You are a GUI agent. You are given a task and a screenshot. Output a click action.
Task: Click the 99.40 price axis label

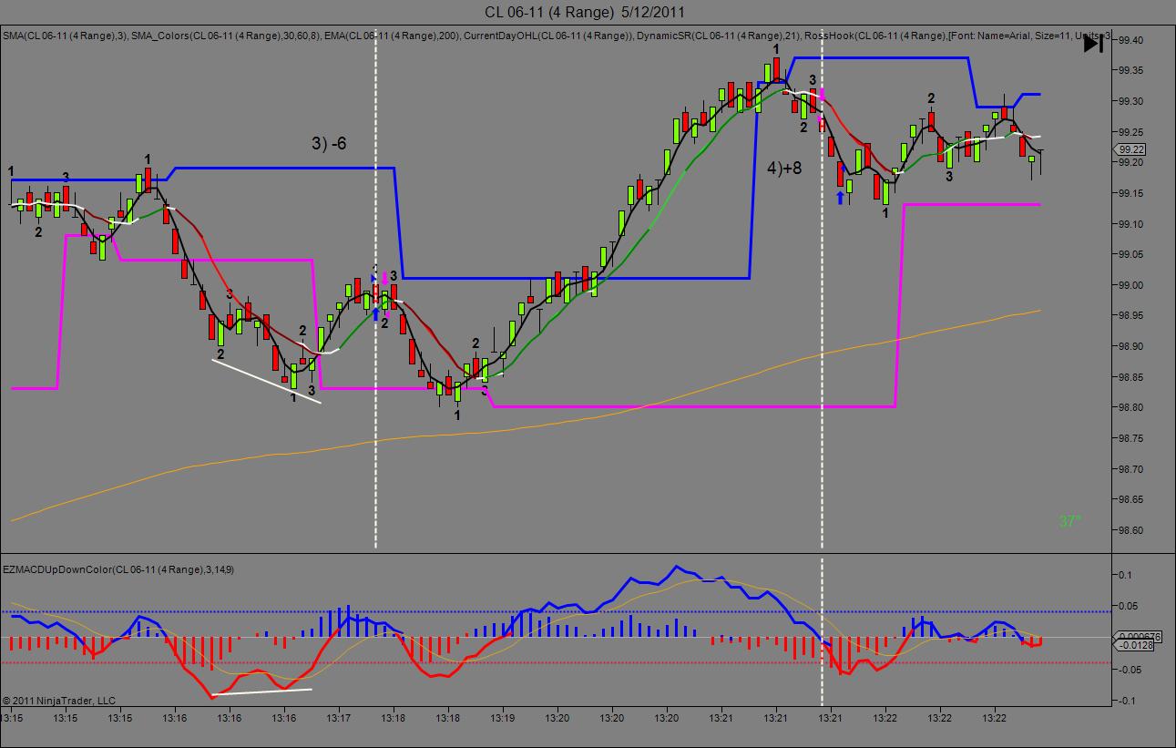click(1132, 40)
